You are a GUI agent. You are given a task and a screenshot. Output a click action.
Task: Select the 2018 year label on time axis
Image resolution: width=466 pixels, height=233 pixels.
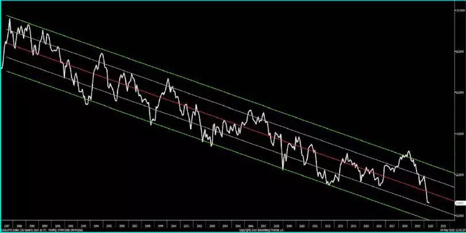point(405,226)
